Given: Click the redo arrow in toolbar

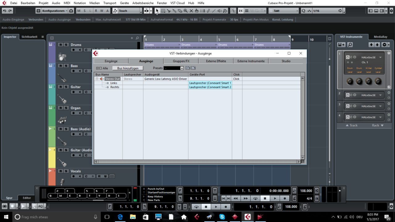Looking at the screenshot, I should pyautogui.click(x=10, y=11).
